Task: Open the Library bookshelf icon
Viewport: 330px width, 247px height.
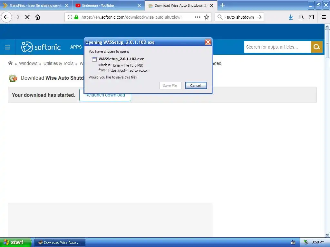Action: point(301,17)
